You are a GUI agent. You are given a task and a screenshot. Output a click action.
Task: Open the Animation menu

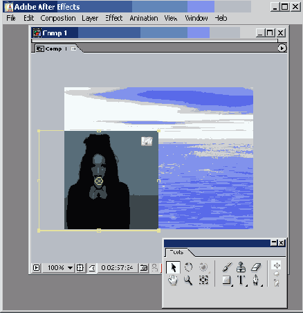144,18
